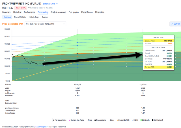Toggle the Price legend entry
181x128 pixels.
(x=89, y=120)
